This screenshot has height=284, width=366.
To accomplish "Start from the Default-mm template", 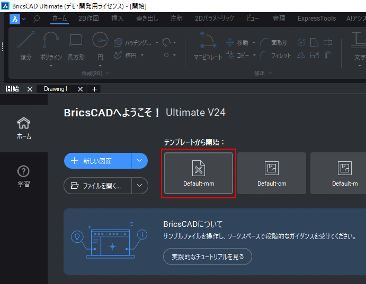I will pos(199,173).
